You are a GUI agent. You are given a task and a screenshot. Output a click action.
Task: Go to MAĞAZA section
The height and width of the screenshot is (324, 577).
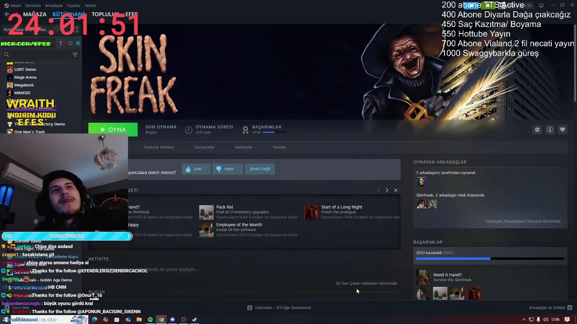(x=35, y=14)
